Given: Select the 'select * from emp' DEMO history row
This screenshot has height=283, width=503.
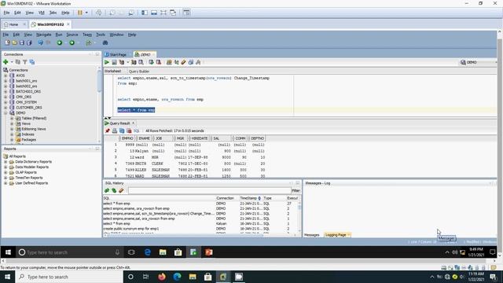Looking at the screenshot, I should [201, 204].
